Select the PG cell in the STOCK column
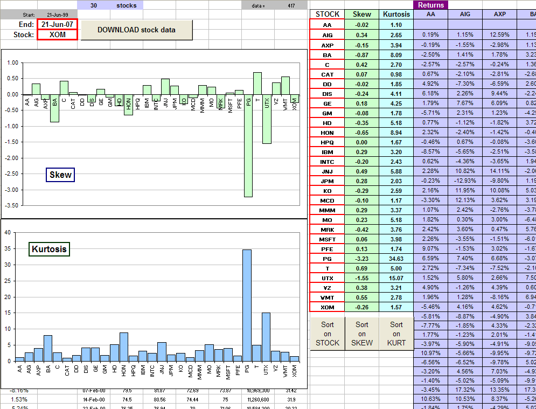 327,259
